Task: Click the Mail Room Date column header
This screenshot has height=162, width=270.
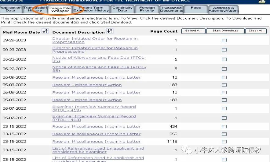Action: [x=21, y=32]
